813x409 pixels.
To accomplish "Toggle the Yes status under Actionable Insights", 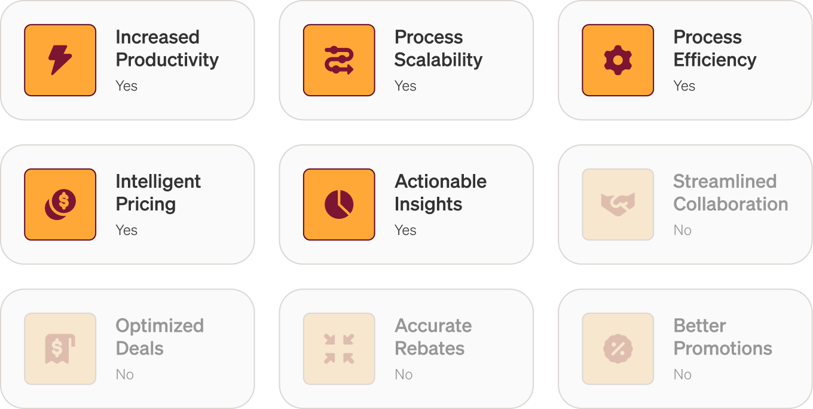I will pyautogui.click(x=405, y=230).
